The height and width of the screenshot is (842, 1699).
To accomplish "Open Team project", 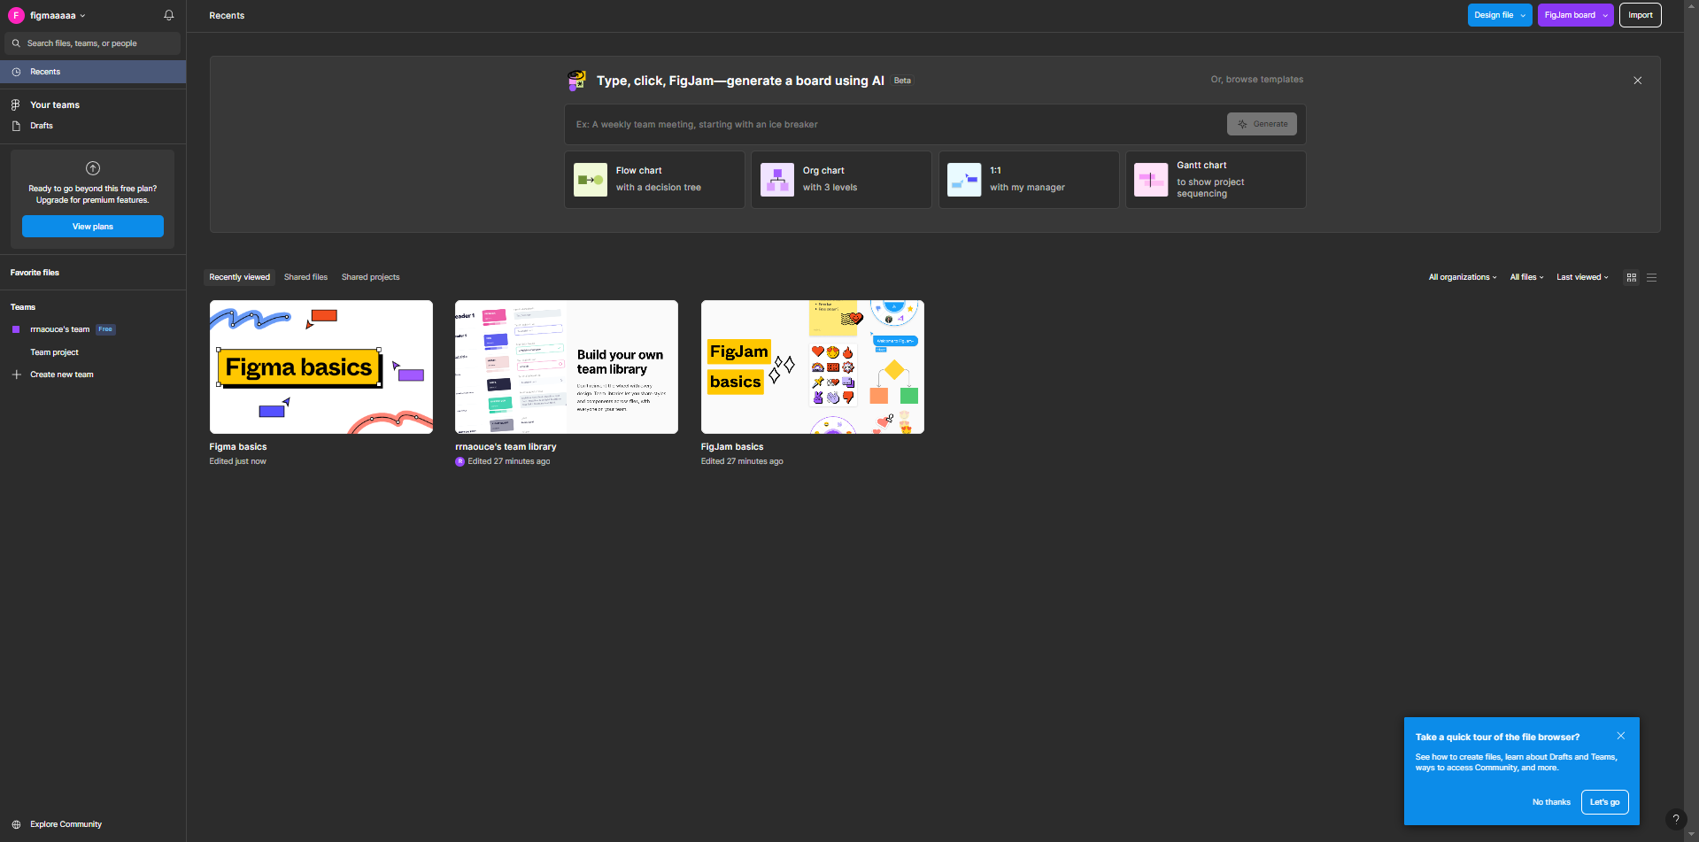I will tap(55, 352).
